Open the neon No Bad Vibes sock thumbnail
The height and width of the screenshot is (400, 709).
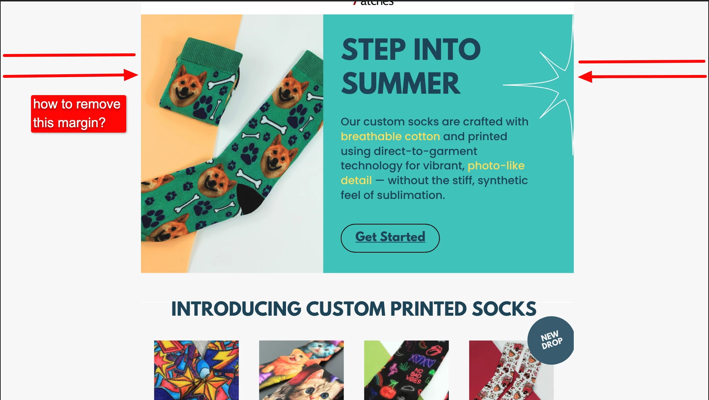(406, 370)
